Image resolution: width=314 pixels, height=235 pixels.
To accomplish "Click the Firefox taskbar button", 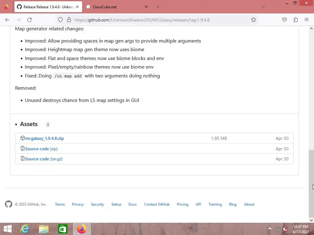I will tap(82, 229).
